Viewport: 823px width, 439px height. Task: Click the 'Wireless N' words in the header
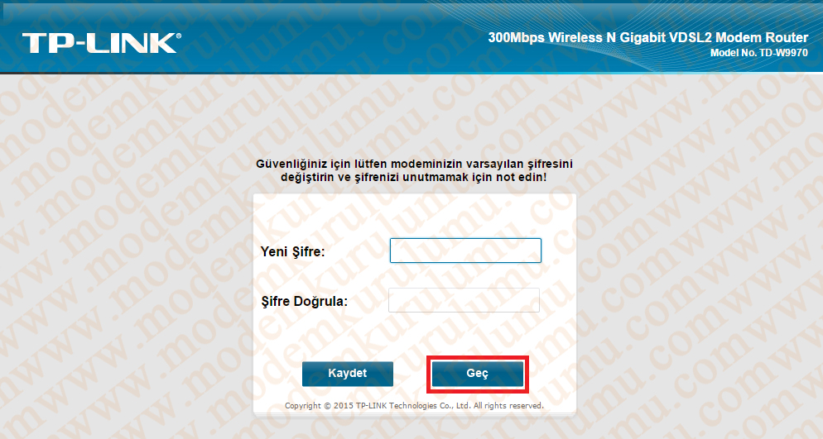click(x=581, y=38)
